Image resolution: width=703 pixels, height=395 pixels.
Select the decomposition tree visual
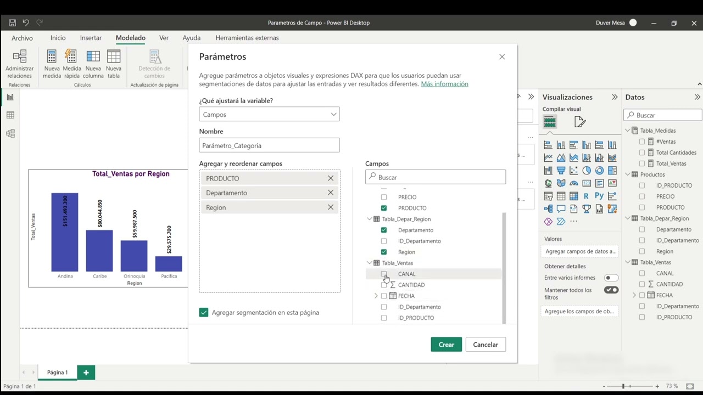[548, 208]
